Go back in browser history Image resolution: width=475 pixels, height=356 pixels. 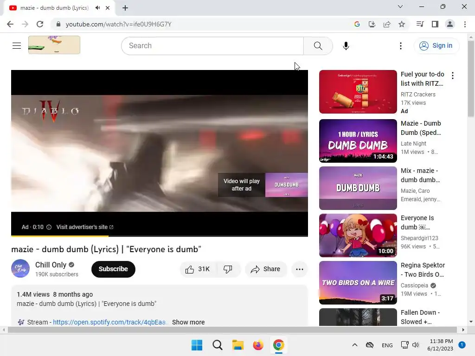(x=10, y=24)
